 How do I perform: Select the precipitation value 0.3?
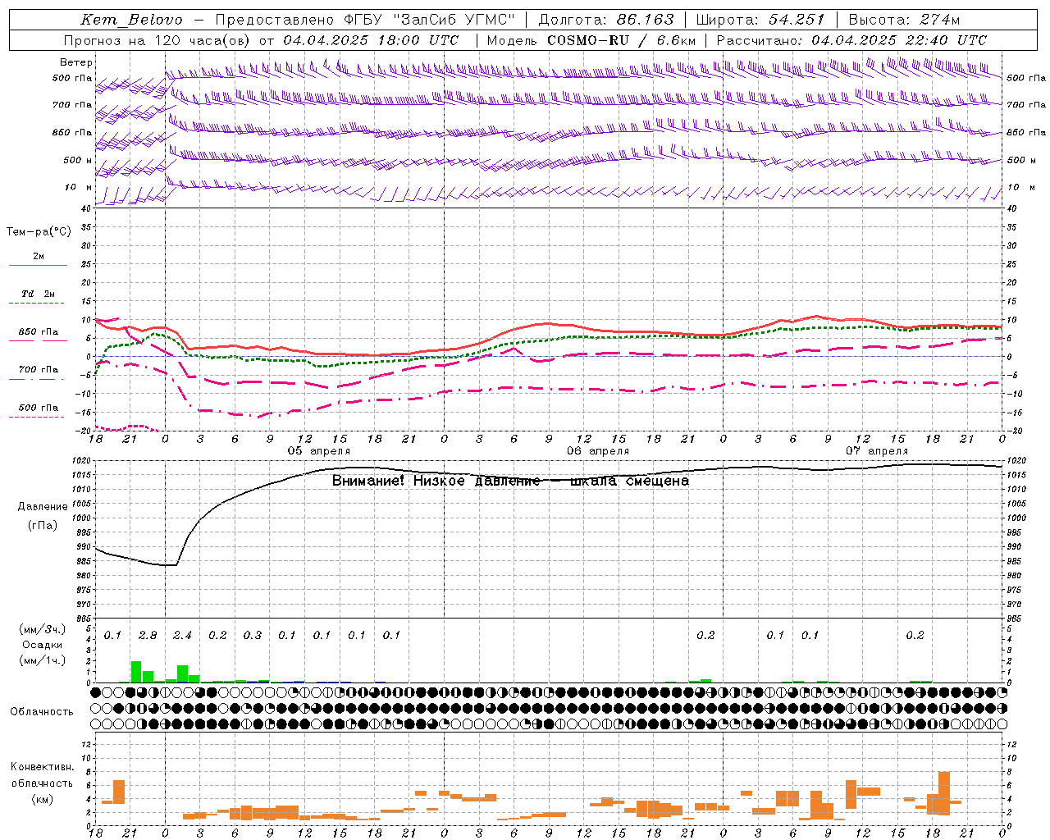pos(252,636)
